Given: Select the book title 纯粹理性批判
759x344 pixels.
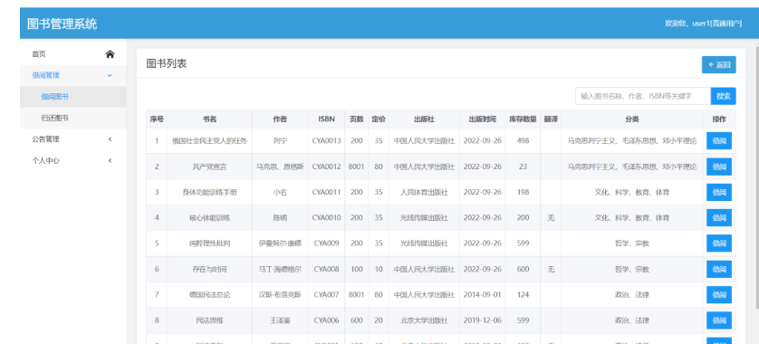Looking at the screenshot, I should [x=209, y=244].
